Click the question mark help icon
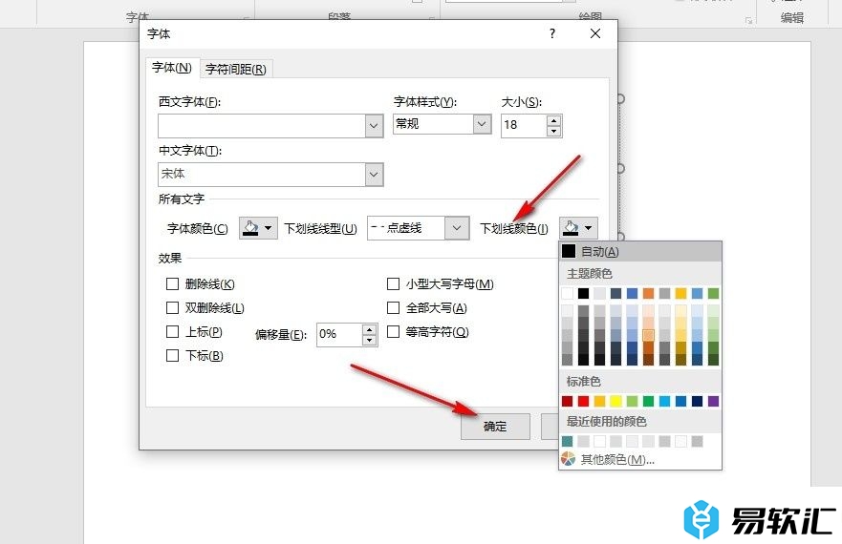The height and width of the screenshot is (544, 842). click(x=552, y=33)
